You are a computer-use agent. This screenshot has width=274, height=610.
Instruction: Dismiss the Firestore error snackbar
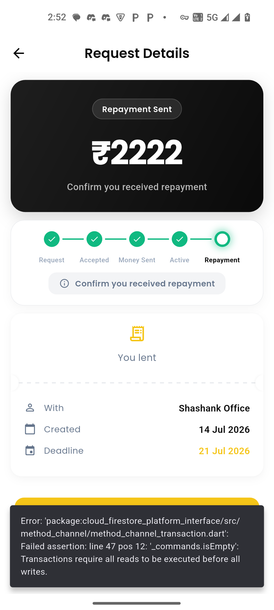[137, 546]
